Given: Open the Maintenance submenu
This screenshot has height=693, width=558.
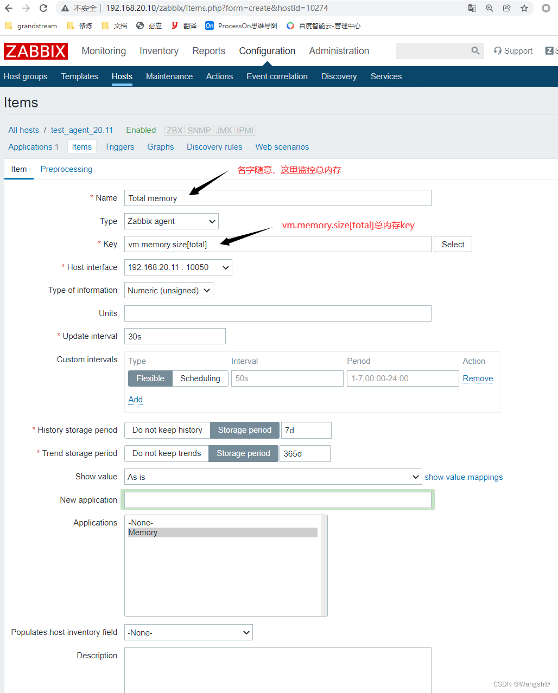Looking at the screenshot, I should point(169,76).
